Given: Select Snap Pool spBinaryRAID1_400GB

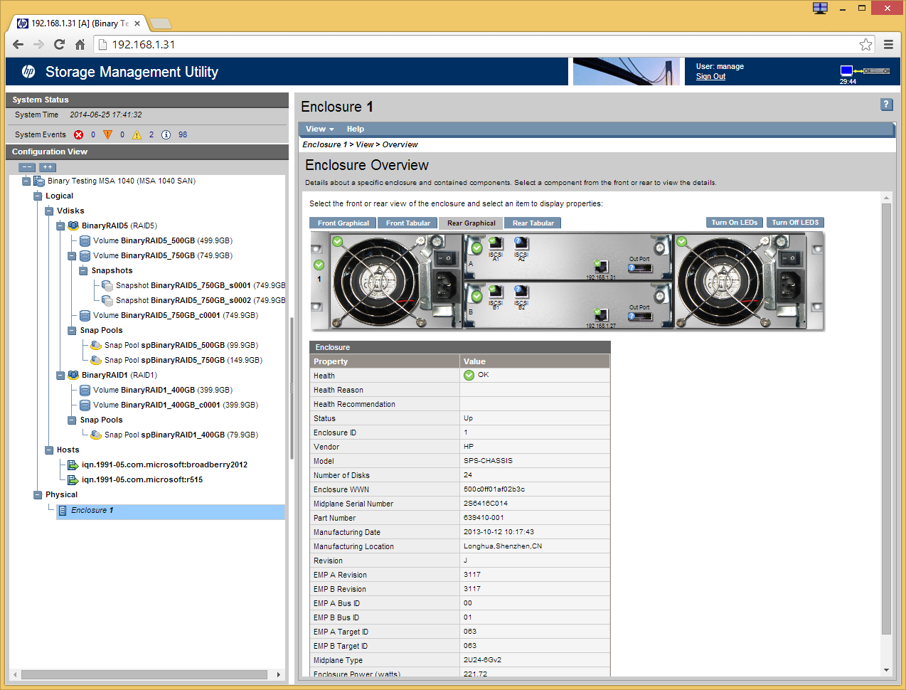Looking at the screenshot, I should coord(181,435).
